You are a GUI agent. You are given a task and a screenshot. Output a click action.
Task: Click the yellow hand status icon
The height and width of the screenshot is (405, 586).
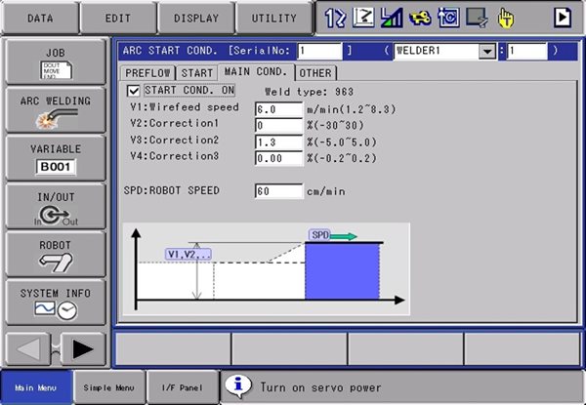[506, 17]
